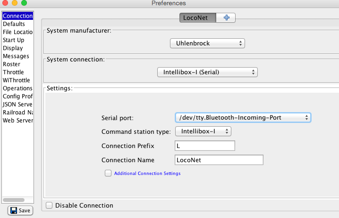This screenshot has height=218, width=339.
Task: Click the green zoom window button
Action: pos(24,4)
